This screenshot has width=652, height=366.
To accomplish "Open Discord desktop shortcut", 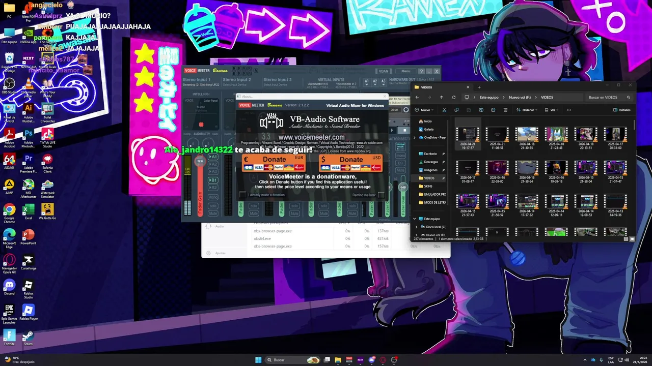I will coord(9,287).
